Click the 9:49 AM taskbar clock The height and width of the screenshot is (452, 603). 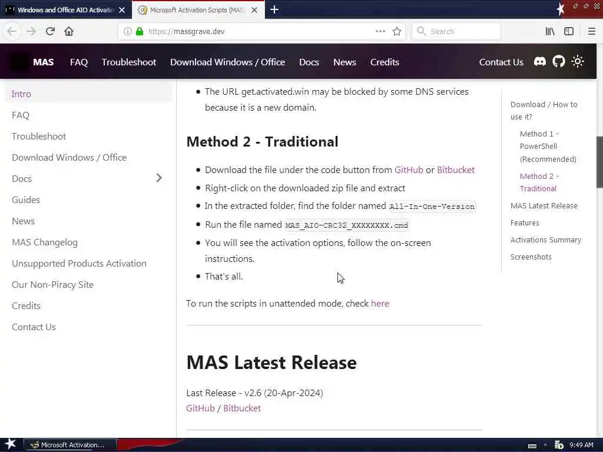581,445
